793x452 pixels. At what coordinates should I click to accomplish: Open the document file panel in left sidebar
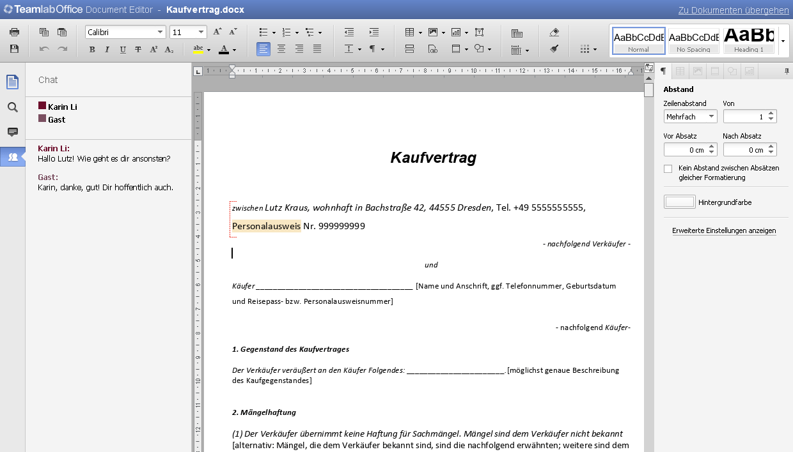[x=12, y=82]
